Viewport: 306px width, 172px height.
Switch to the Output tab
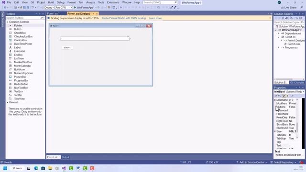tap(66, 157)
